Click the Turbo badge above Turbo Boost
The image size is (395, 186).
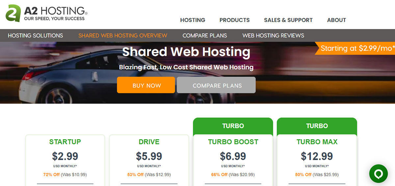click(233, 126)
